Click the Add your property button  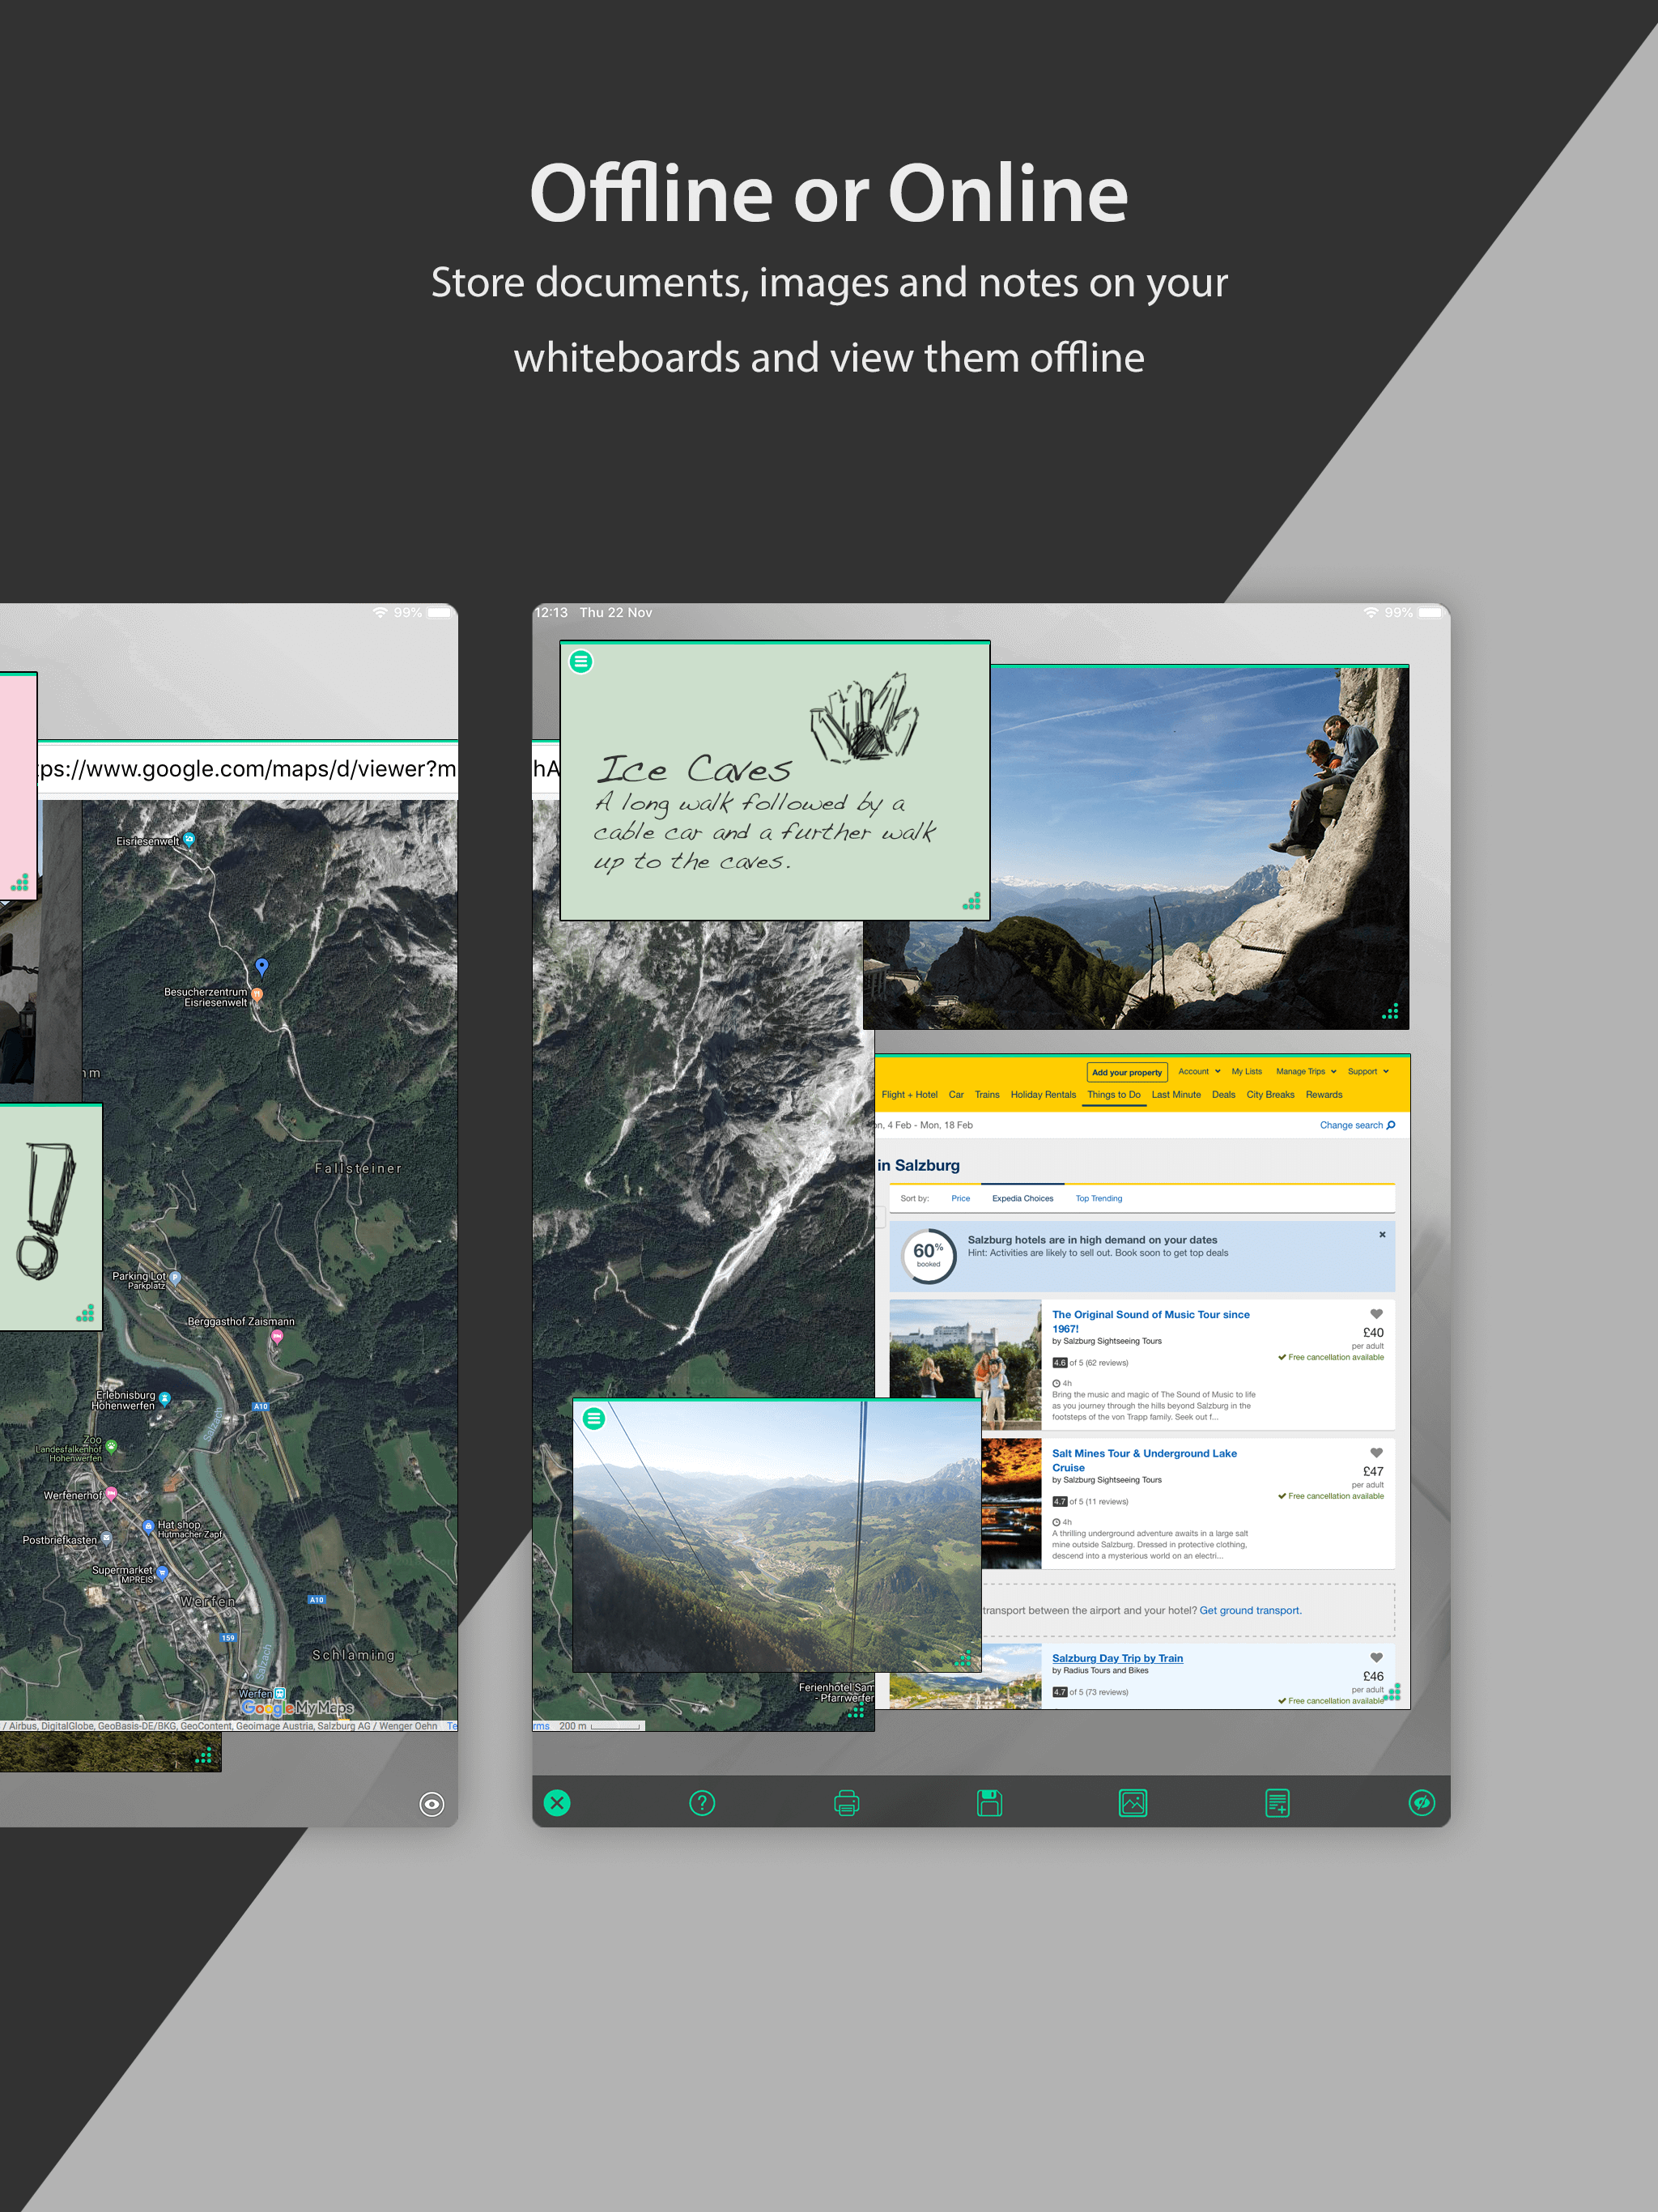1126,1072
